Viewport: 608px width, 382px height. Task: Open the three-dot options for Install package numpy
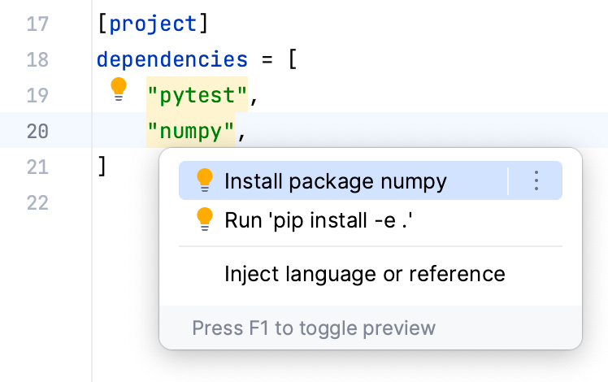(536, 180)
